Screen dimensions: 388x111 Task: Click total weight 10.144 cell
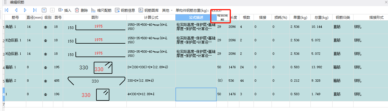[321, 27]
